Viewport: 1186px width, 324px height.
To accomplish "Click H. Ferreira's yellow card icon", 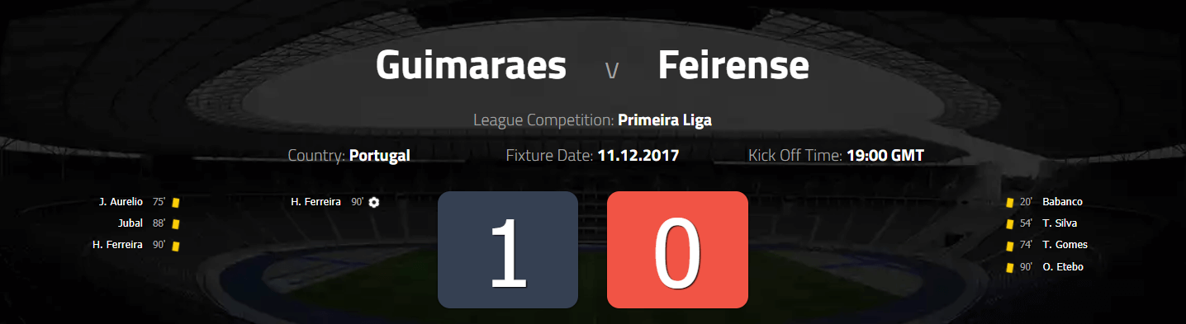I will point(175,245).
